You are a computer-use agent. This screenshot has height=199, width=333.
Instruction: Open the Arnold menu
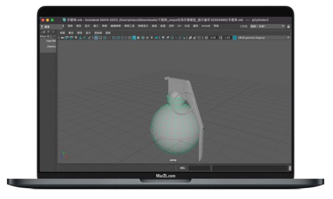(x=206, y=26)
